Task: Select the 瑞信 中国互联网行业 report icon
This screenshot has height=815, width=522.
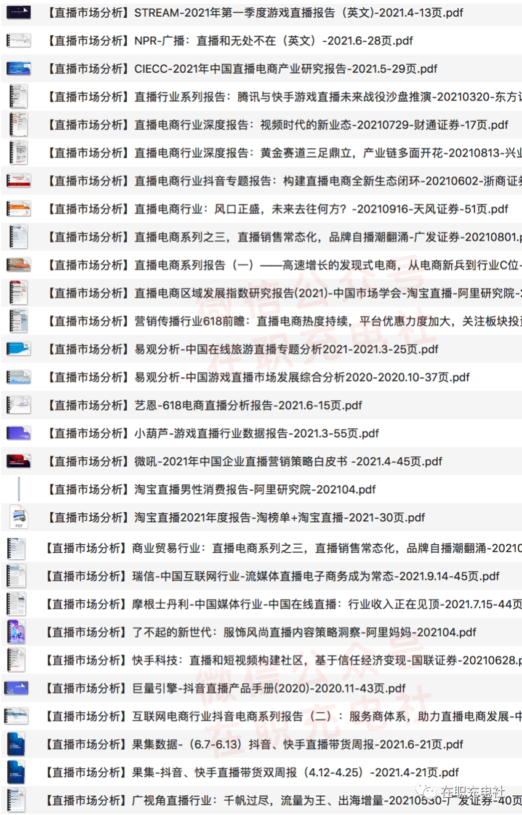Action: pyautogui.click(x=16, y=576)
